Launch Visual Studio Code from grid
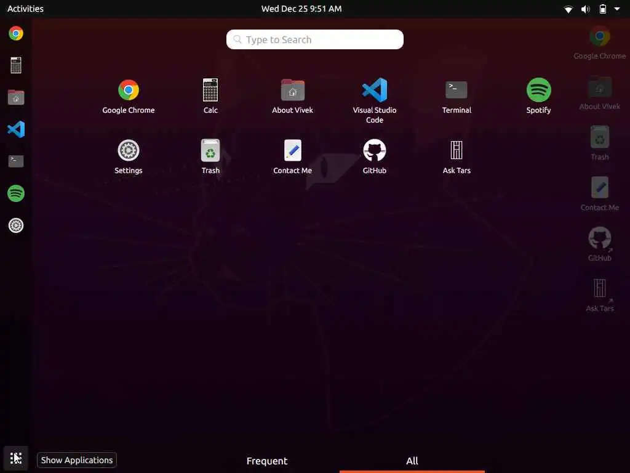Screen dimensions: 630x473 tap(375, 100)
